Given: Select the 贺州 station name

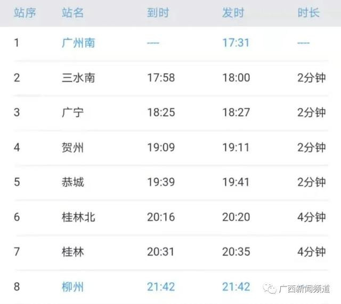Looking at the screenshot, I should click(x=73, y=147).
